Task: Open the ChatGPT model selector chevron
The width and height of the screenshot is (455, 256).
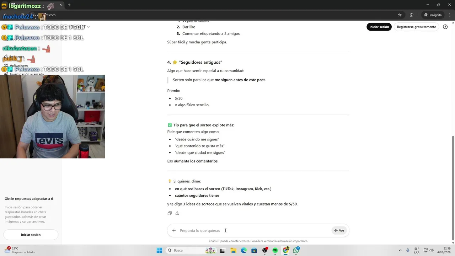Action: click(x=88, y=27)
